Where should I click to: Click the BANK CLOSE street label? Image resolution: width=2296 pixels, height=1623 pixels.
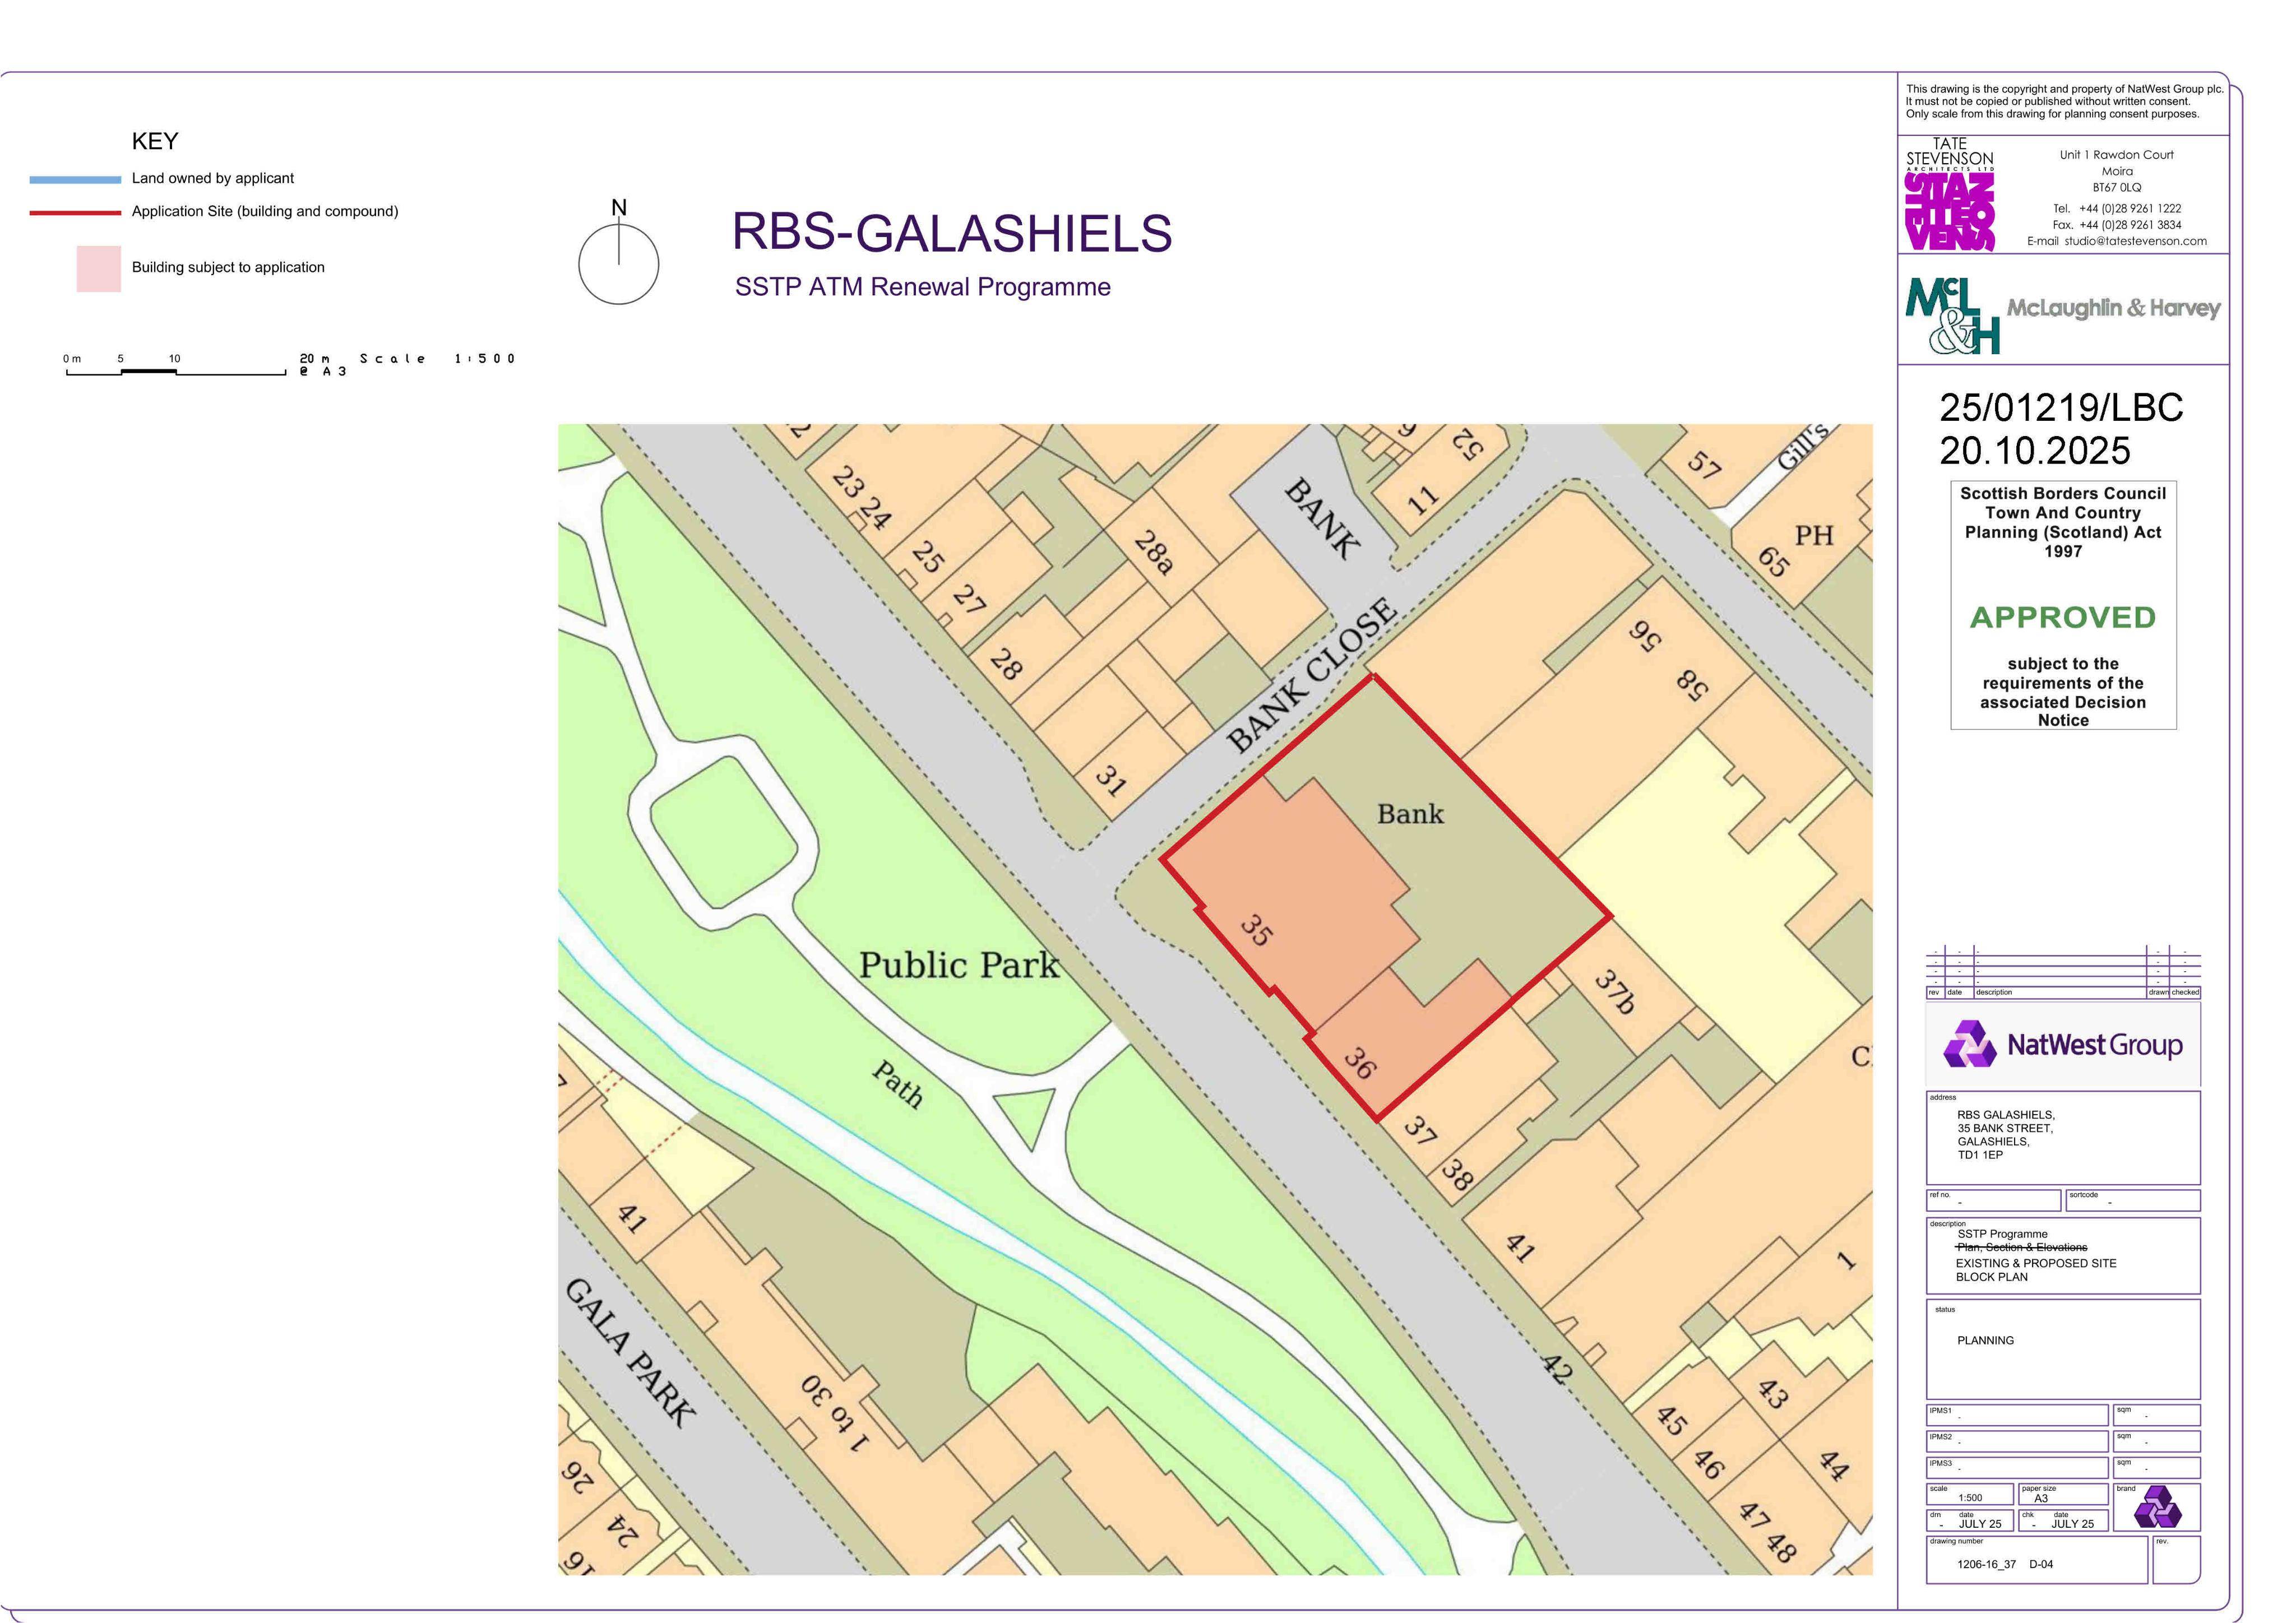pos(1312,675)
